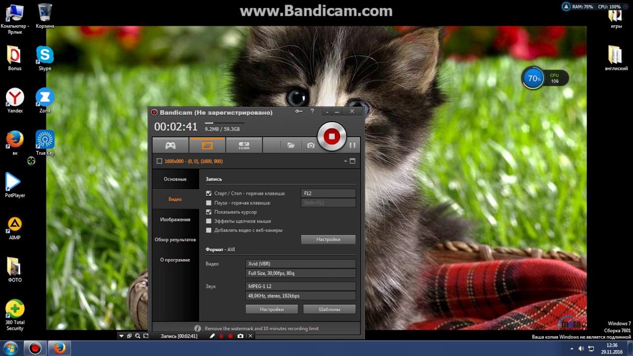Click Full Size, 30,00fps, 80q field
Screen dimensions: 633x356
tap(301, 273)
